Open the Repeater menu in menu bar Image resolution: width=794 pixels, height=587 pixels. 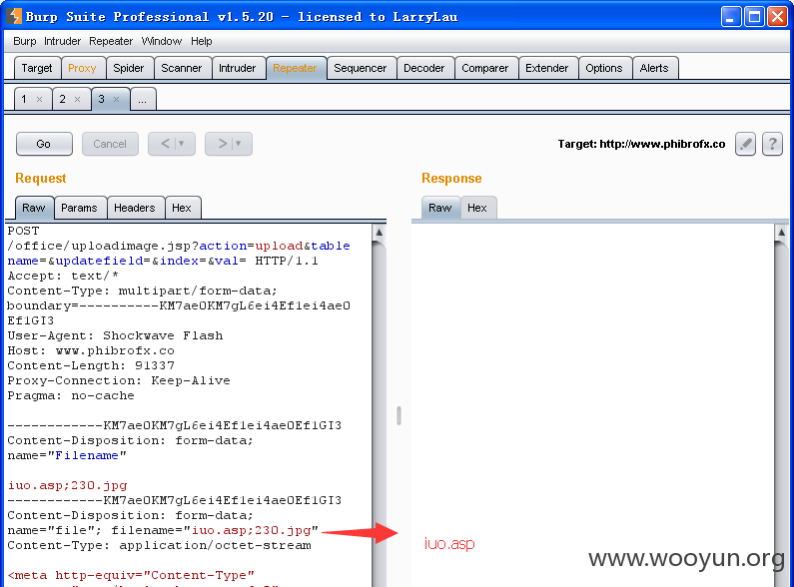coord(111,41)
